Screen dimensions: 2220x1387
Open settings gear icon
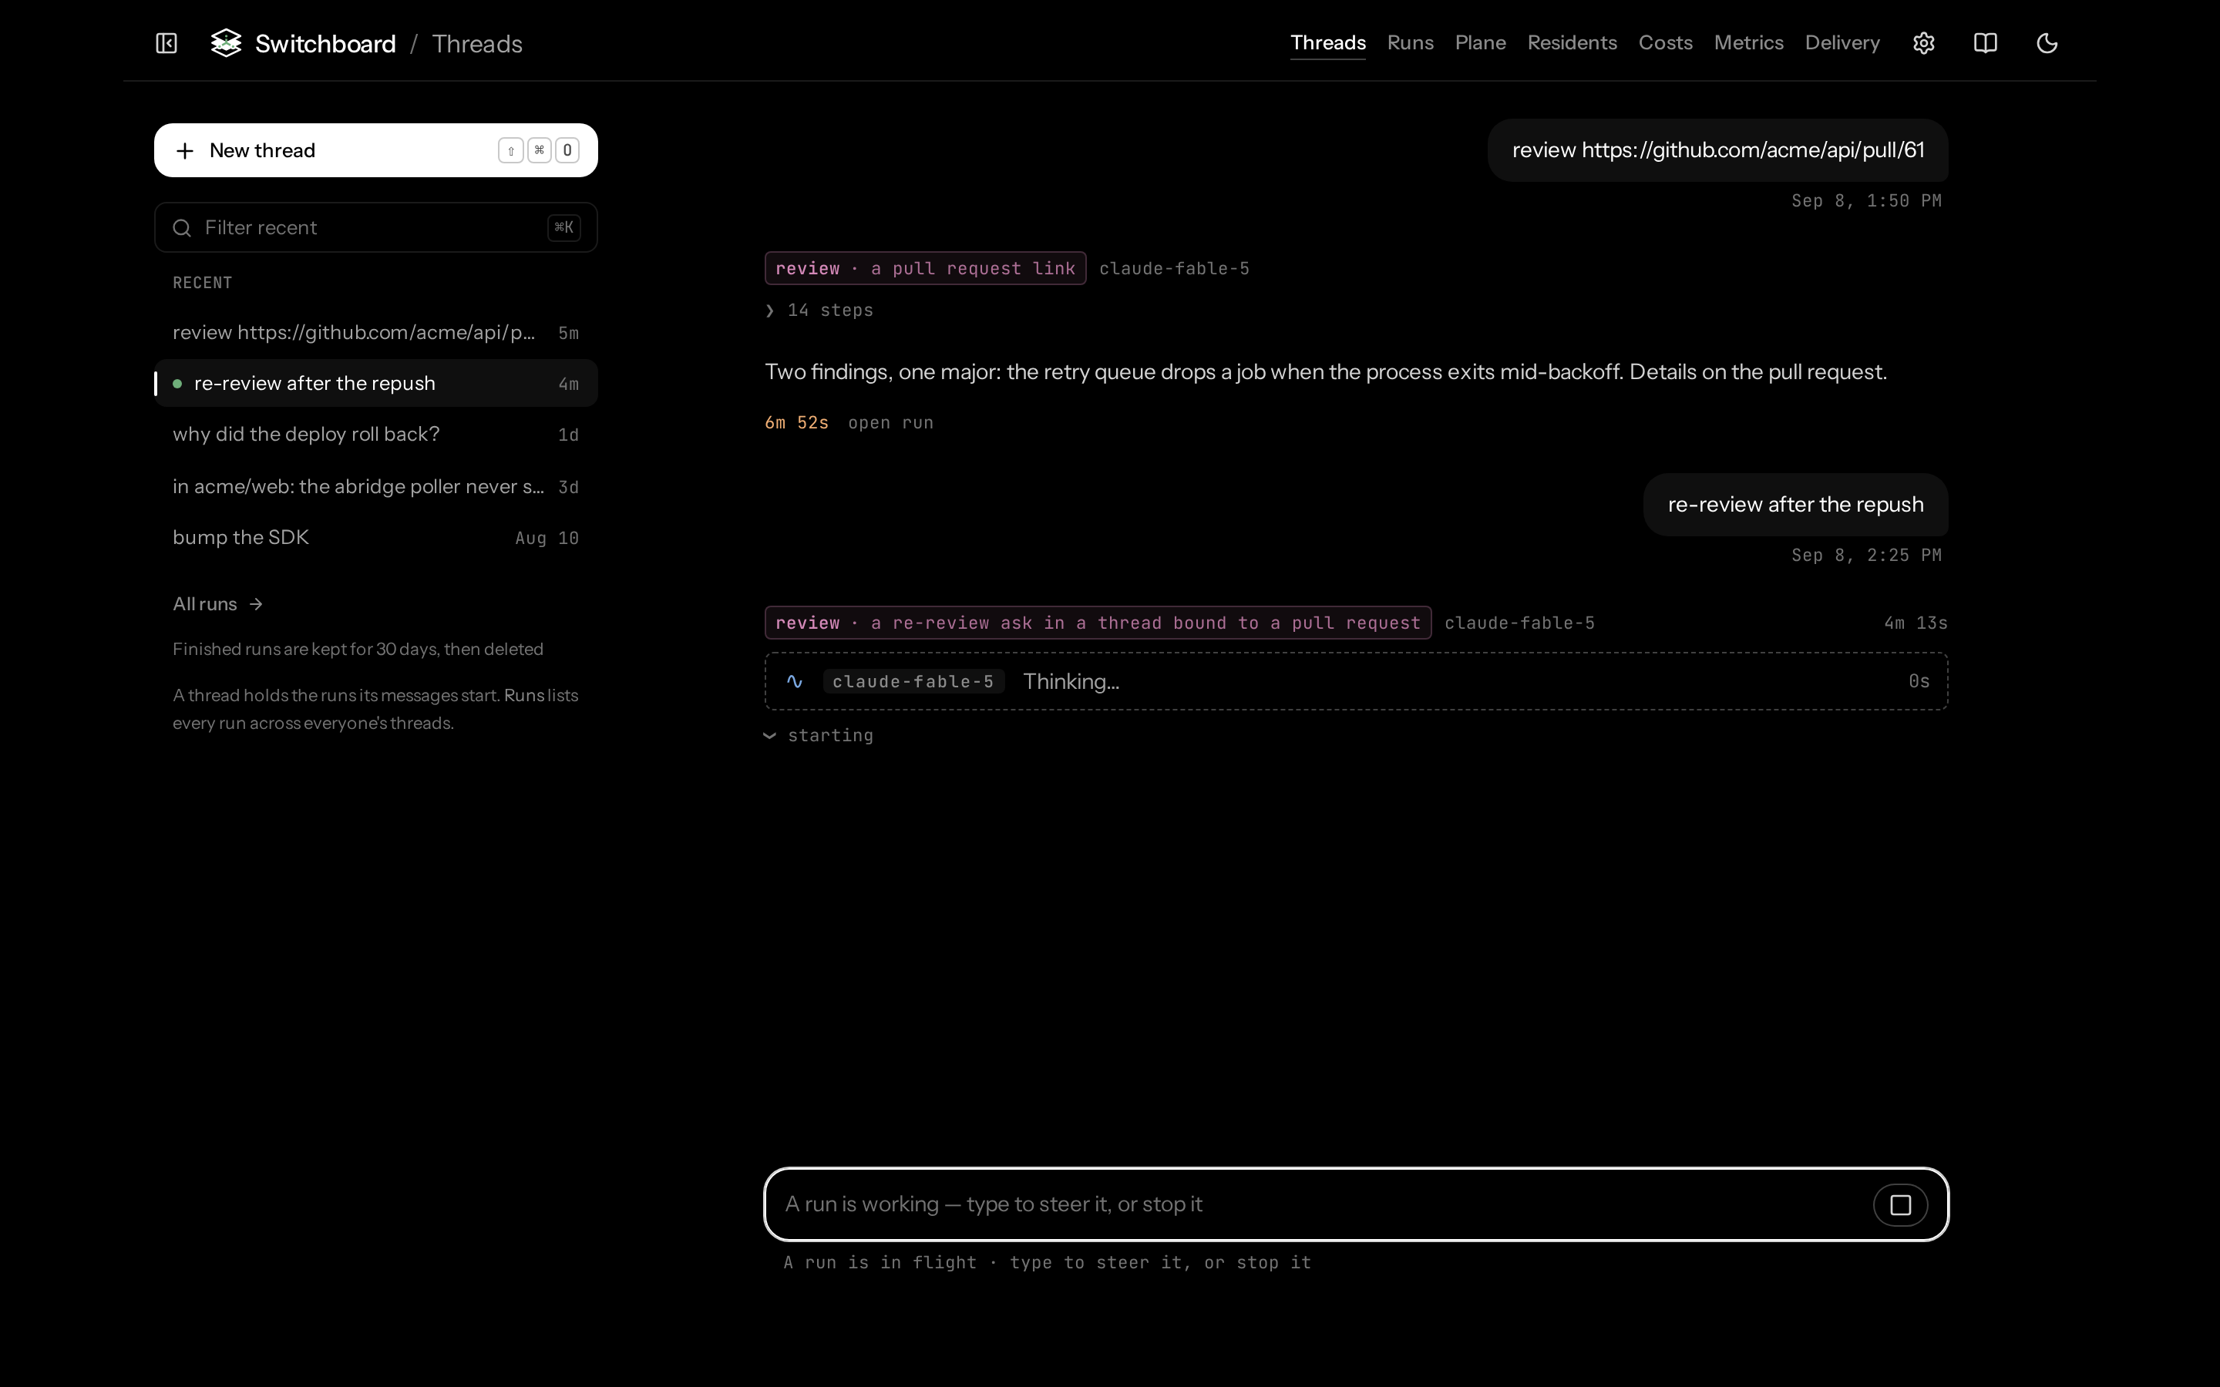click(x=1924, y=43)
